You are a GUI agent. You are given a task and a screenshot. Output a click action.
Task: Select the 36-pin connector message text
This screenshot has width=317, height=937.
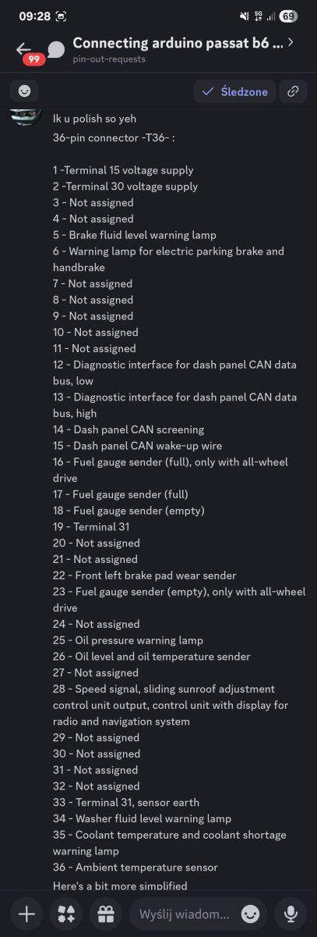(113, 137)
